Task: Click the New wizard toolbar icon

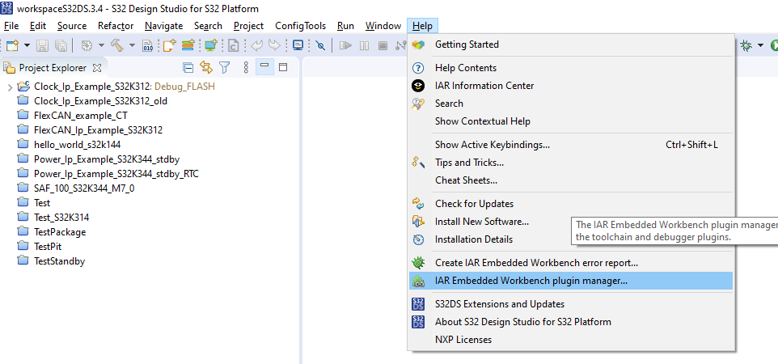Action: click(x=12, y=45)
